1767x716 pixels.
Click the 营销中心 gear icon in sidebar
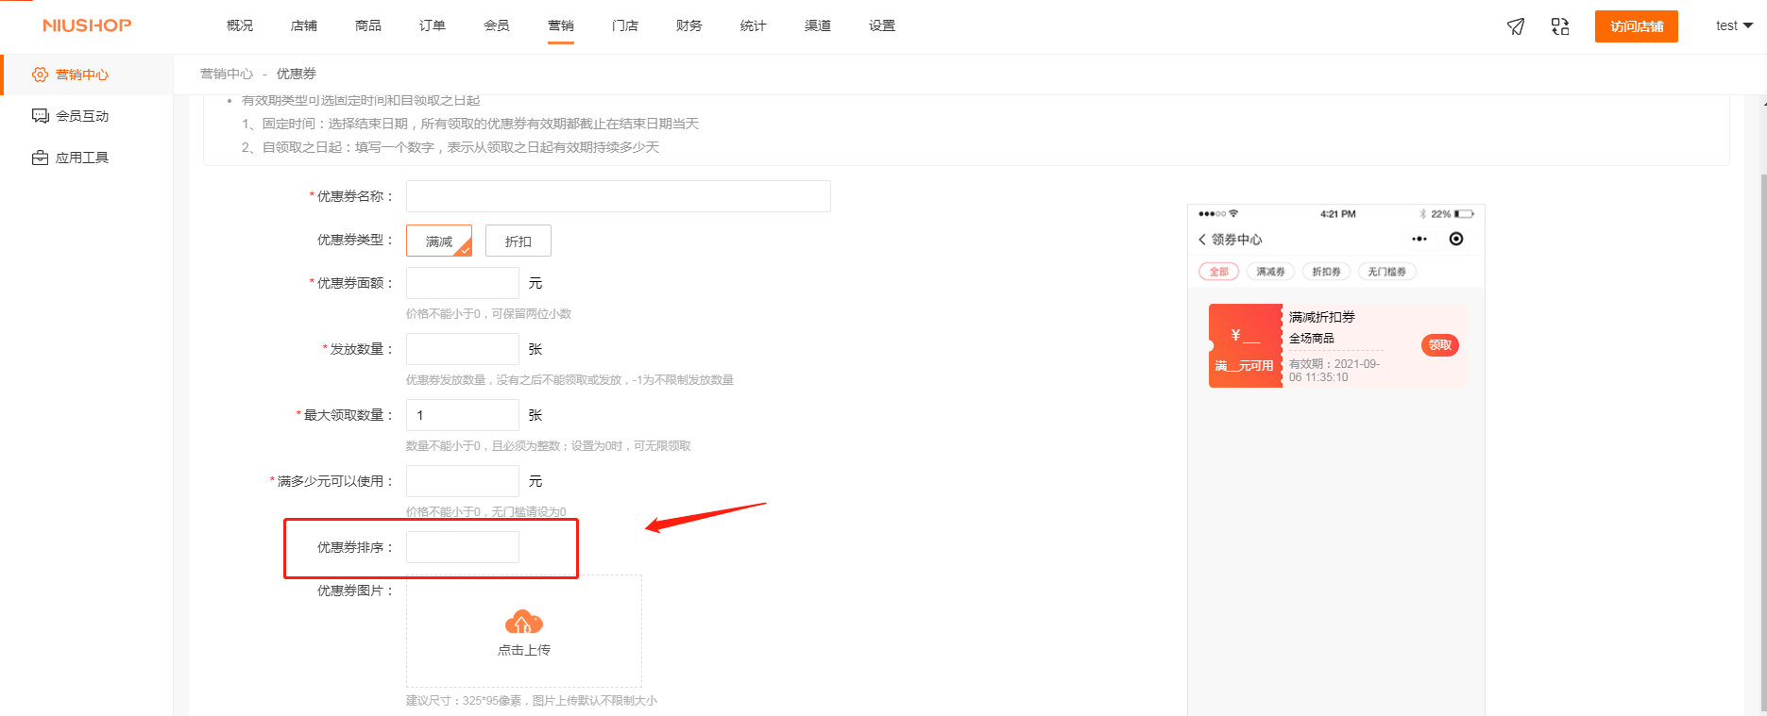coord(40,75)
